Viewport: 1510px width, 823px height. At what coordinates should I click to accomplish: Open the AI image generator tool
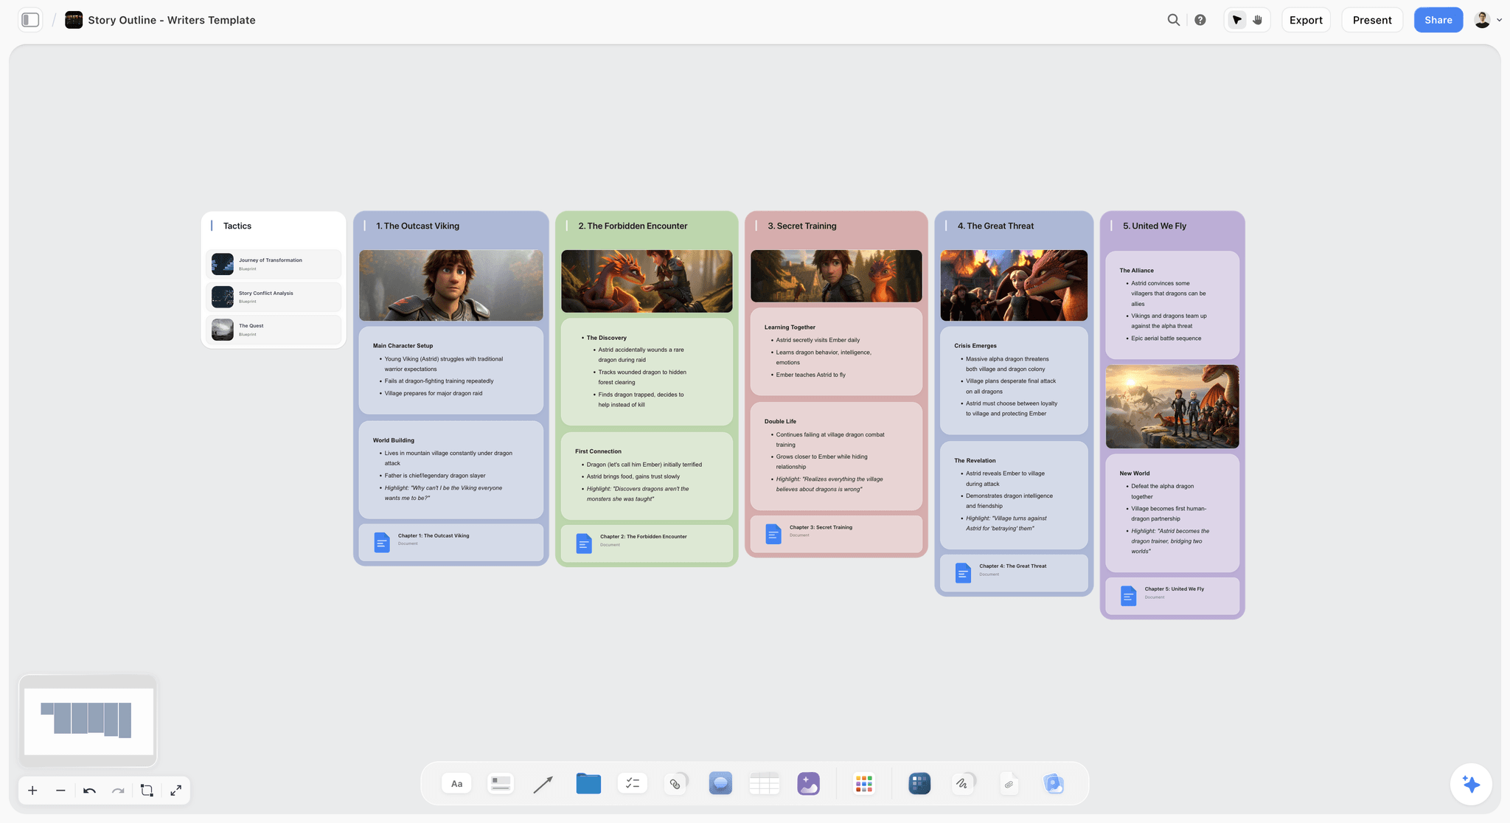click(x=809, y=783)
